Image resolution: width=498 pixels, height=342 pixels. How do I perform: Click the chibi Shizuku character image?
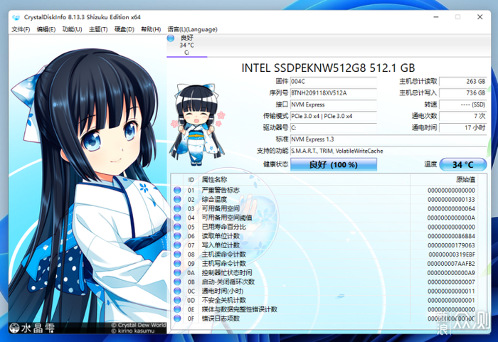pos(198,125)
